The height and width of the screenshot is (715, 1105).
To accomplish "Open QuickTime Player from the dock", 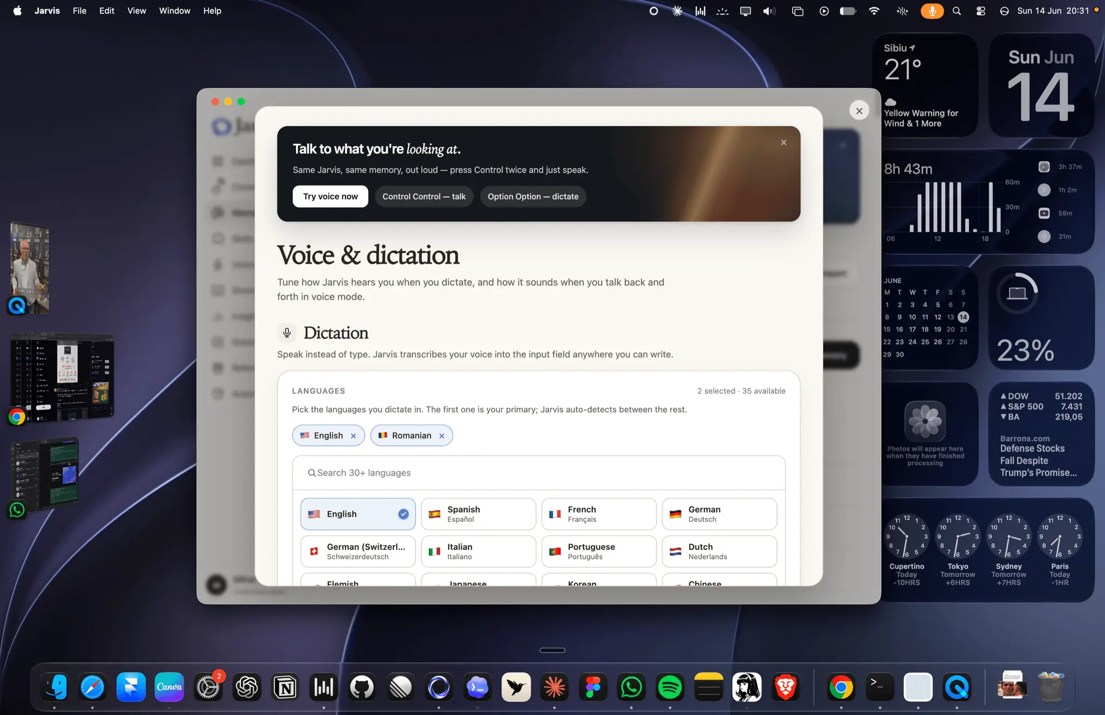I will (957, 687).
